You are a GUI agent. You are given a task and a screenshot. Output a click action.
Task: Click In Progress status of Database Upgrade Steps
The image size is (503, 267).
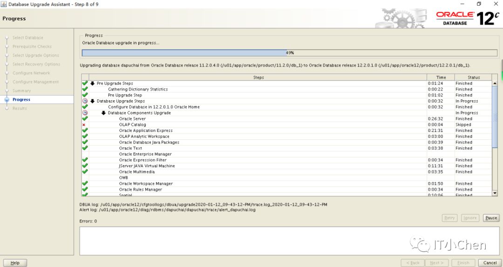pyautogui.click(x=467, y=101)
